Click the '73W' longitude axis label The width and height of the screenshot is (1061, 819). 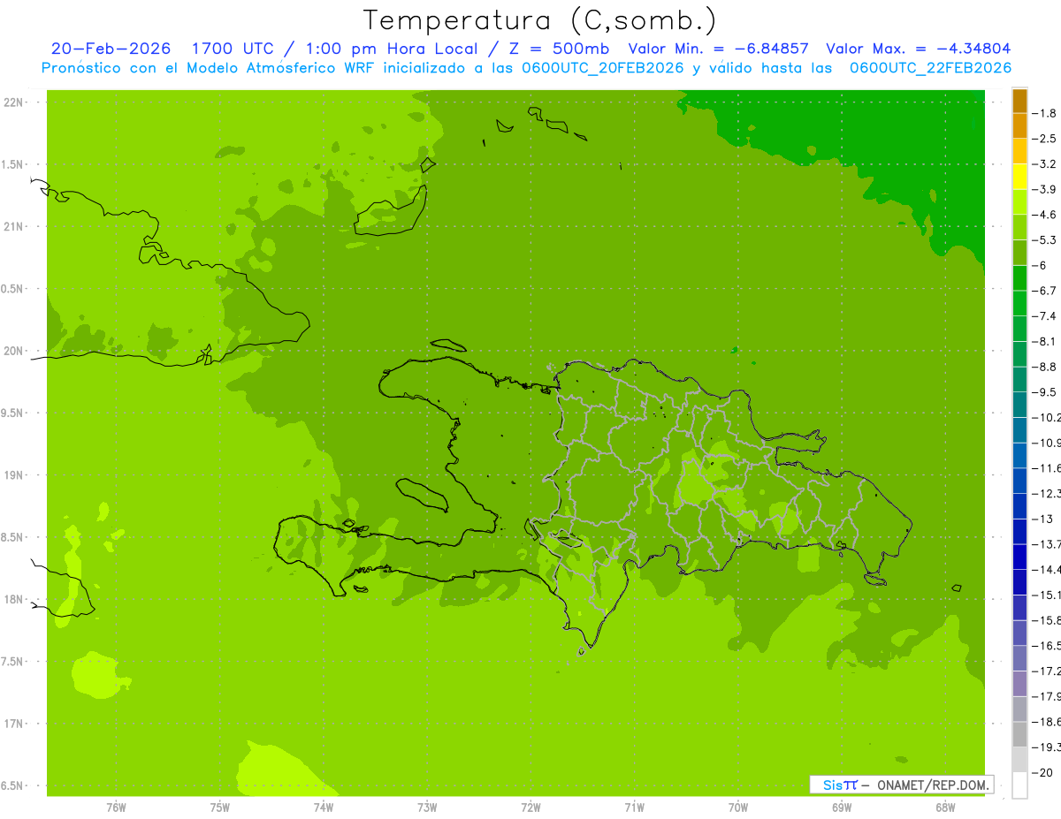click(427, 806)
